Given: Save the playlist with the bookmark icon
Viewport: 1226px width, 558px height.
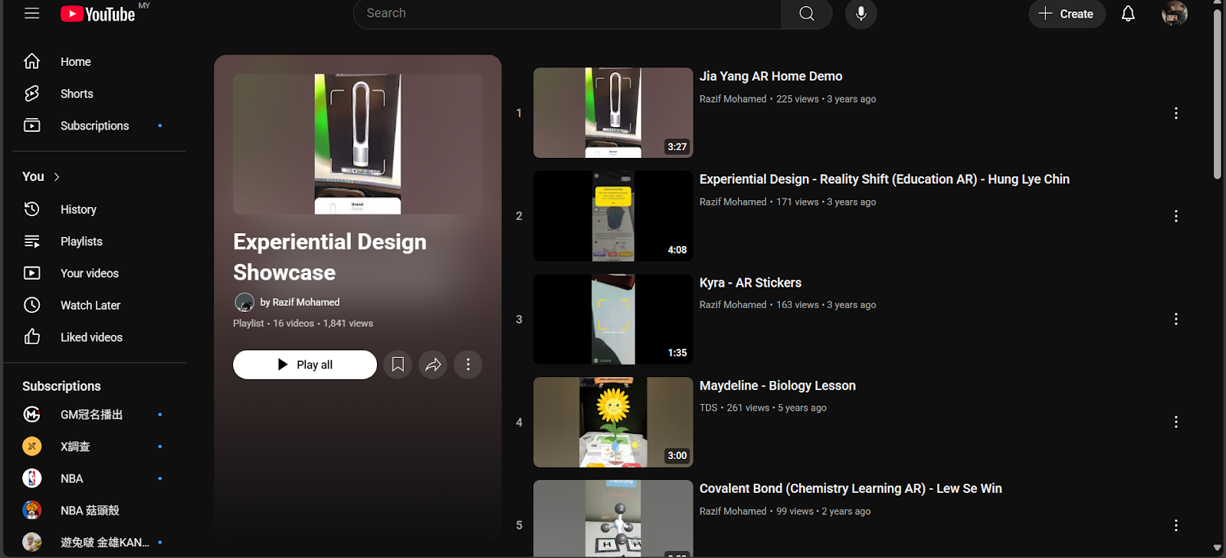Looking at the screenshot, I should 398,365.
